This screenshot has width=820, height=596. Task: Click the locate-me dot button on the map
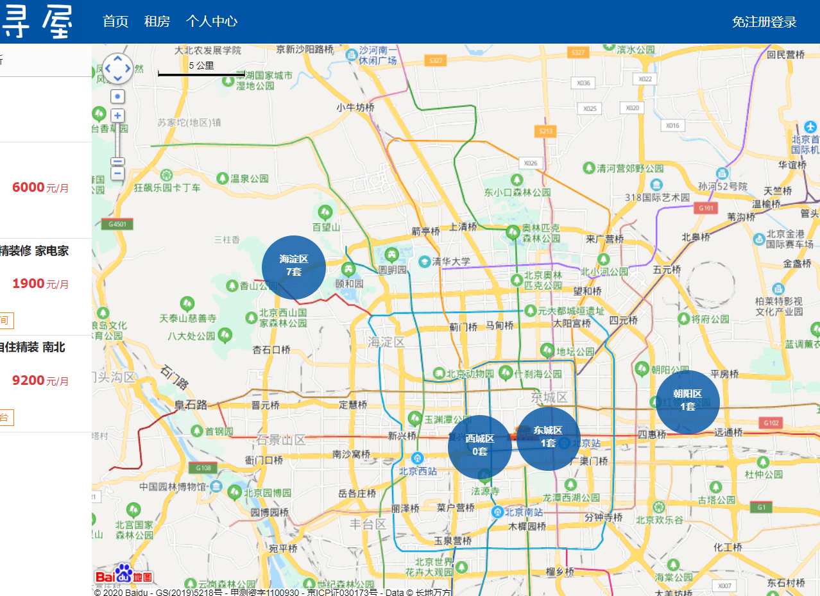click(117, 97)
